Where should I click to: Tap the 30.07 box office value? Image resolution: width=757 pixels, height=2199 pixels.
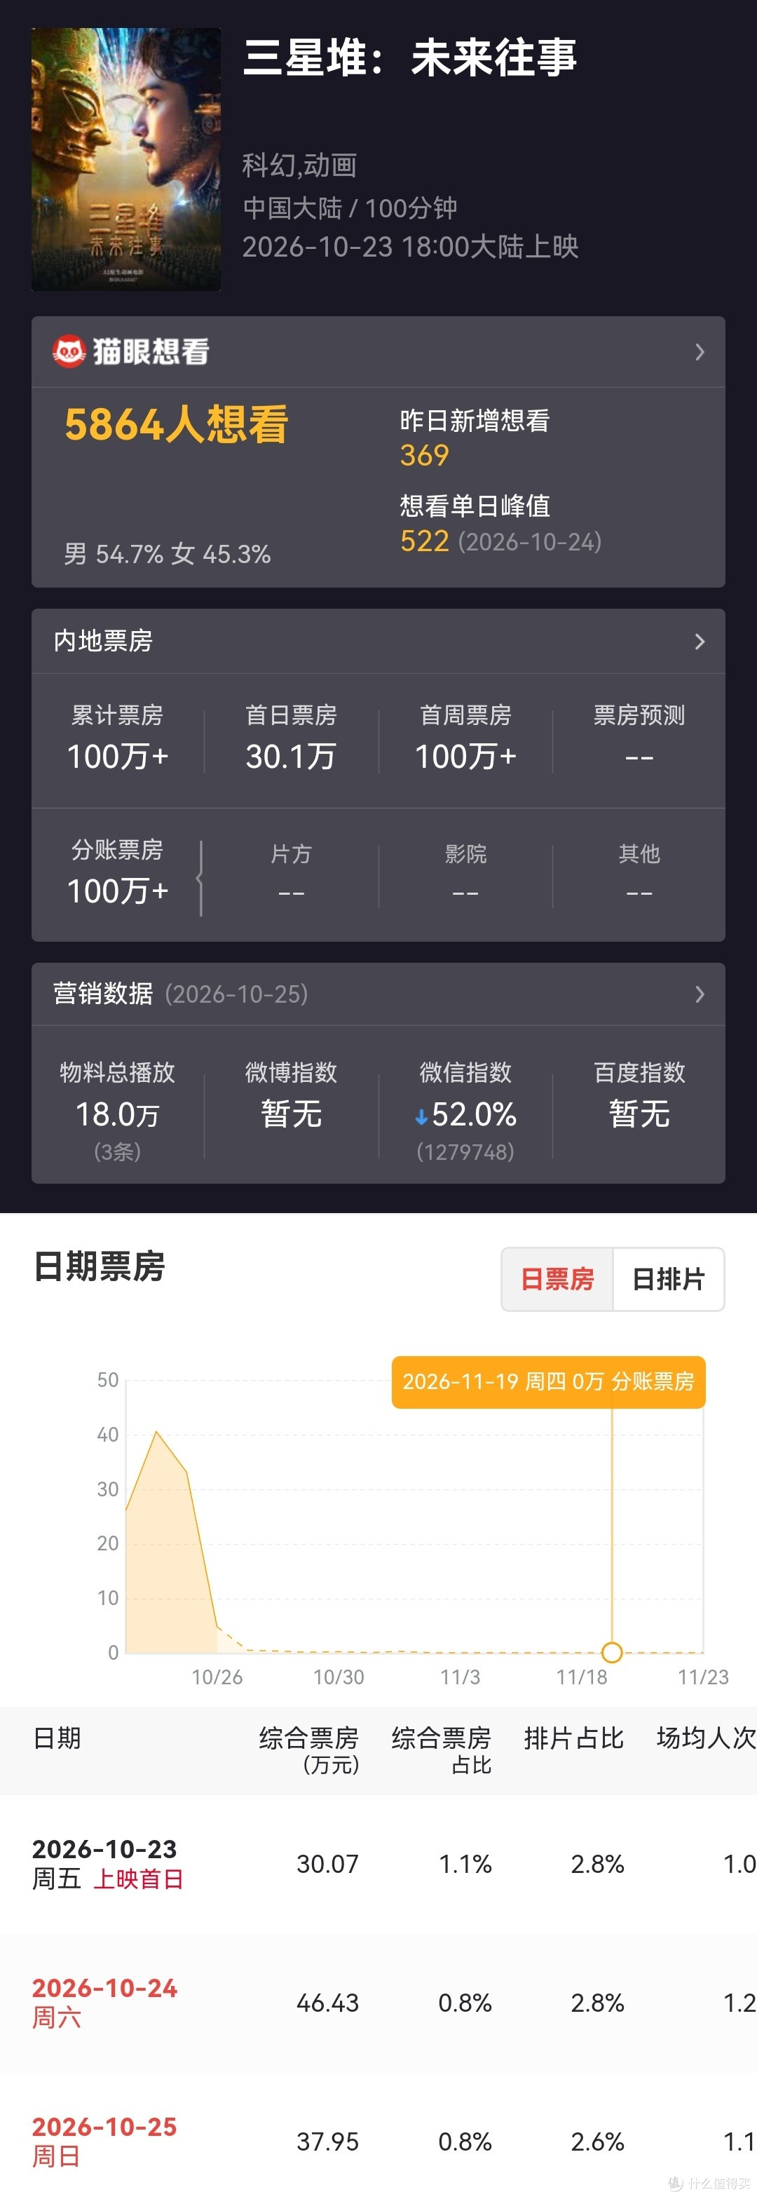328,1864
